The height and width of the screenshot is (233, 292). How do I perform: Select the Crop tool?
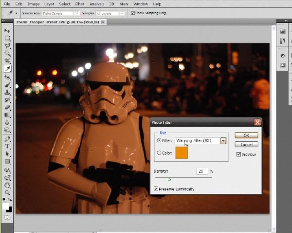coord(7,61)
